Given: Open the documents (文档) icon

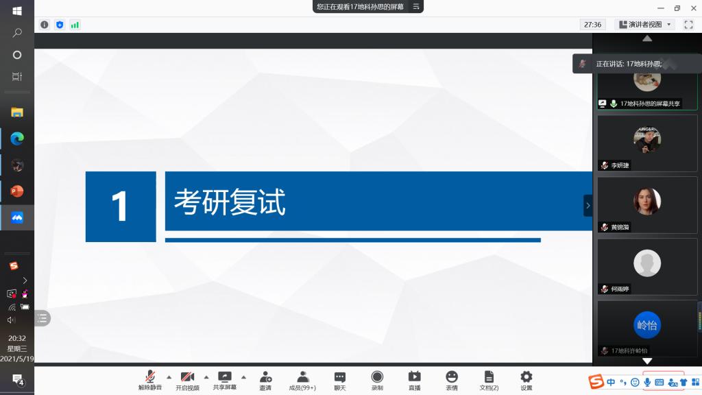Looking at the screenshot, I should (489, 381).
